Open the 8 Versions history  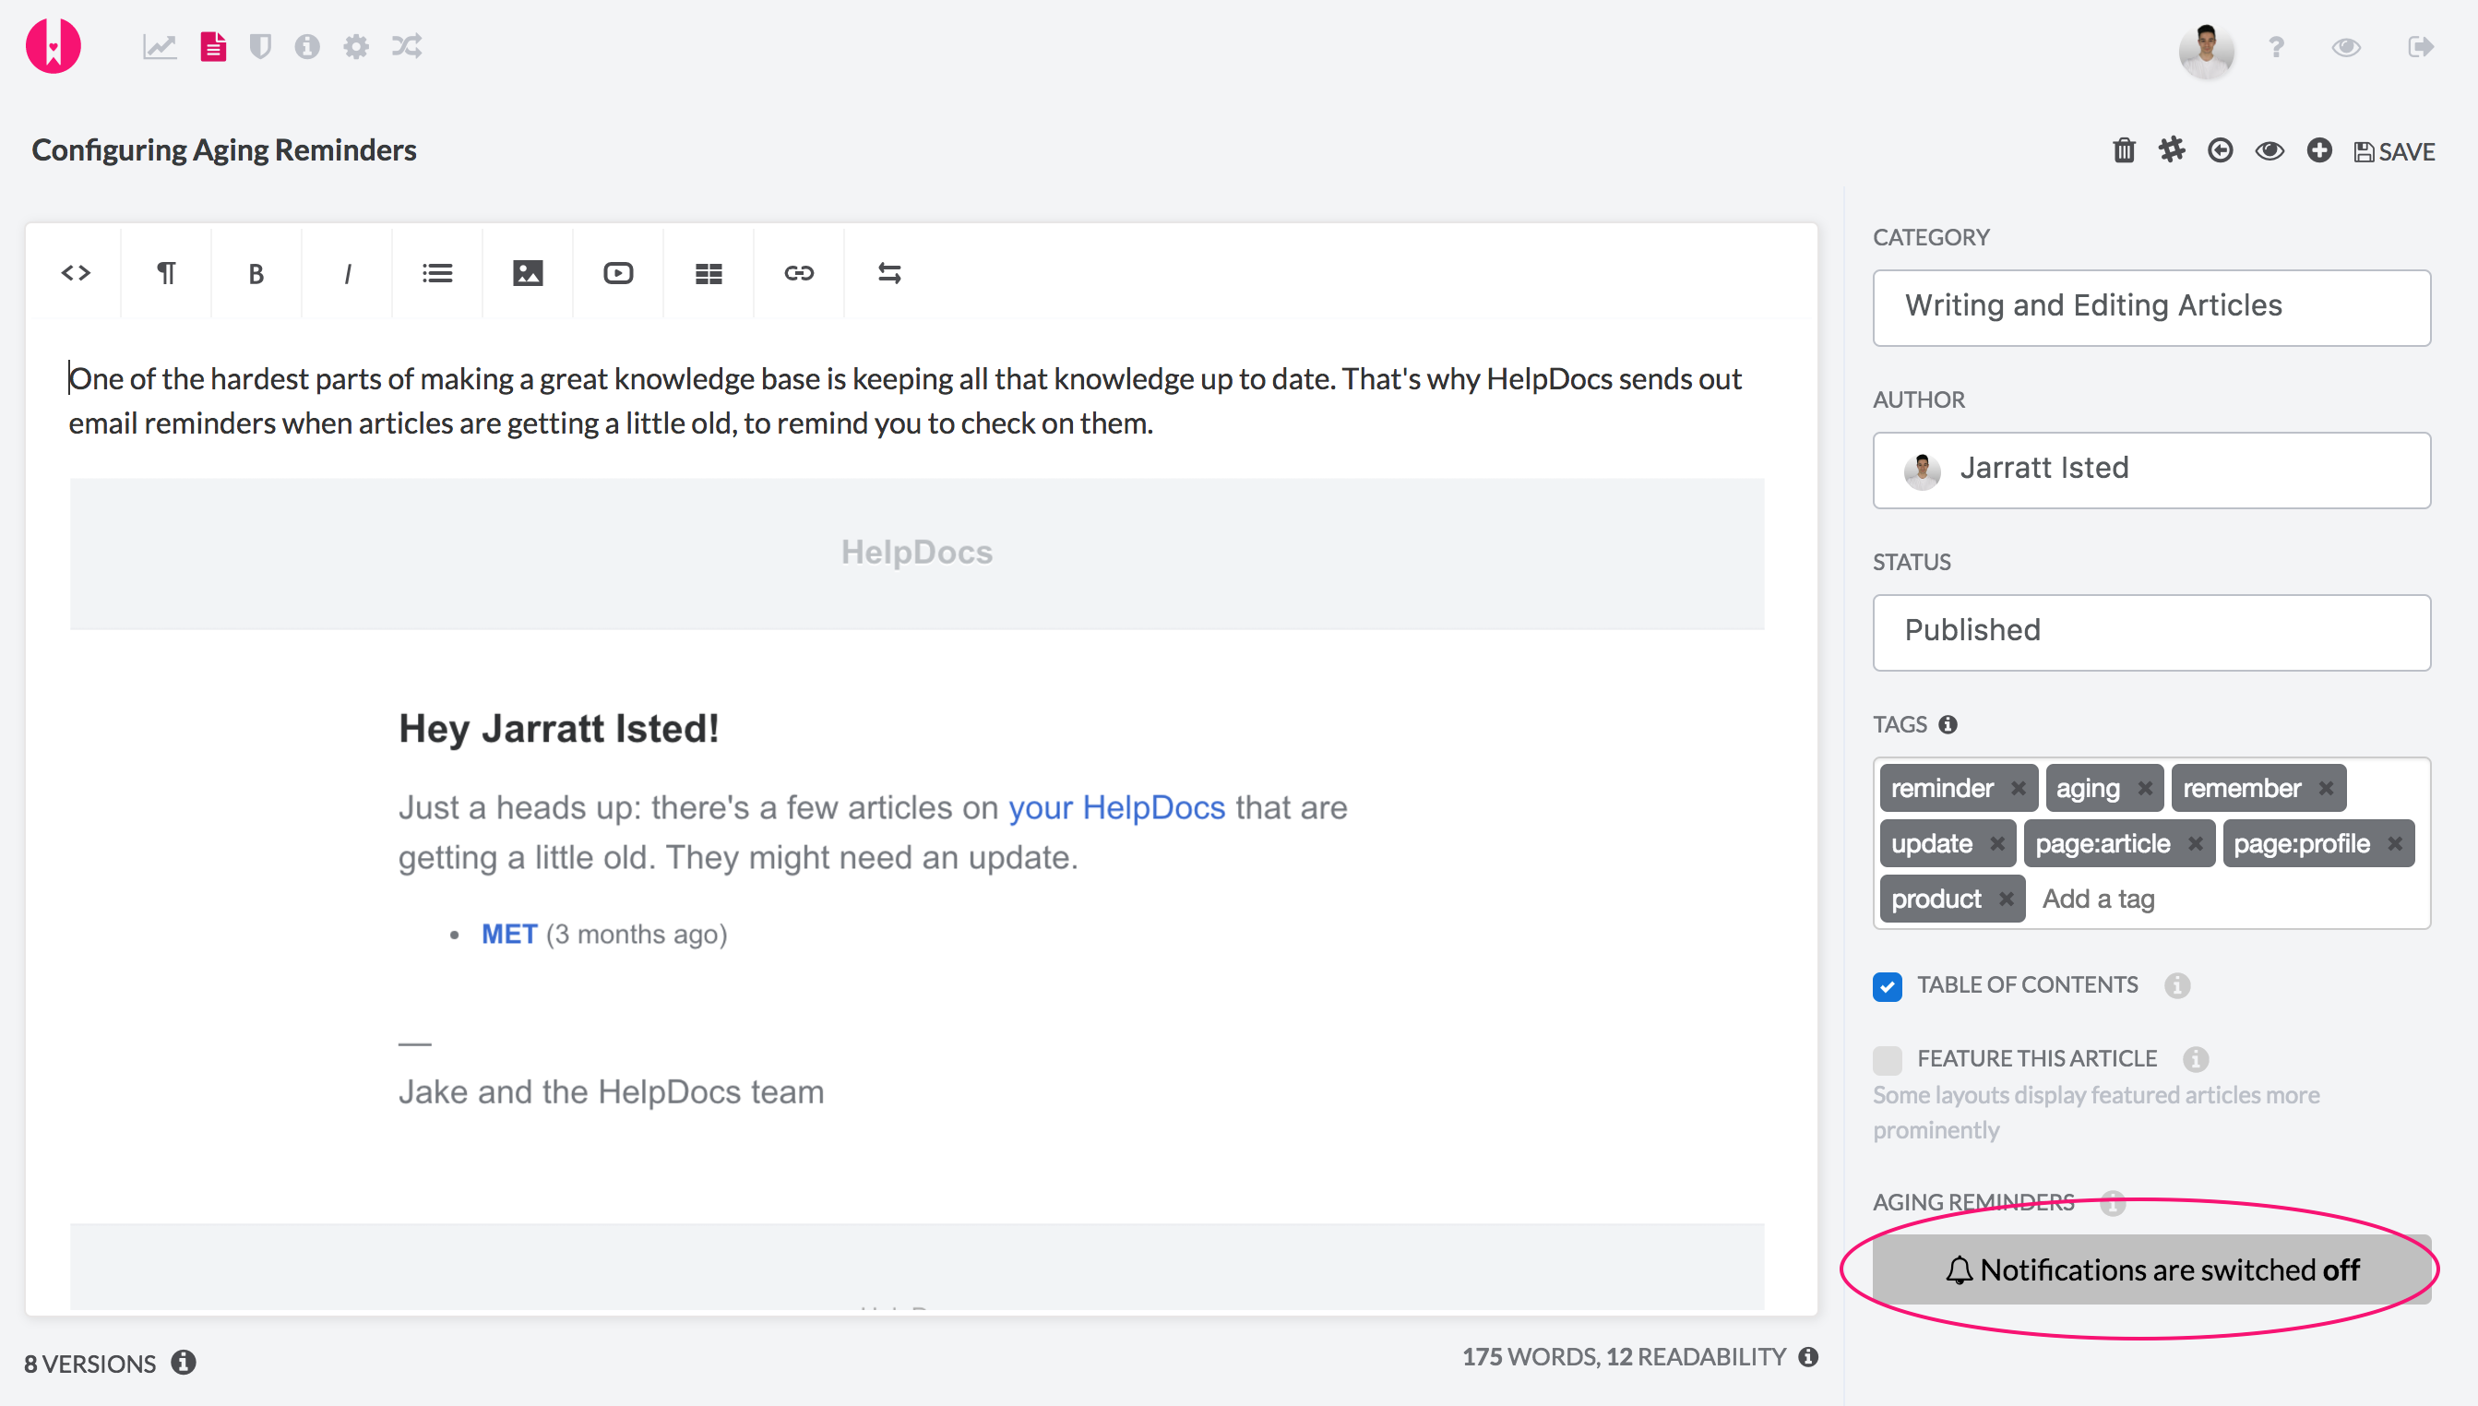[x=89, y=1364]
